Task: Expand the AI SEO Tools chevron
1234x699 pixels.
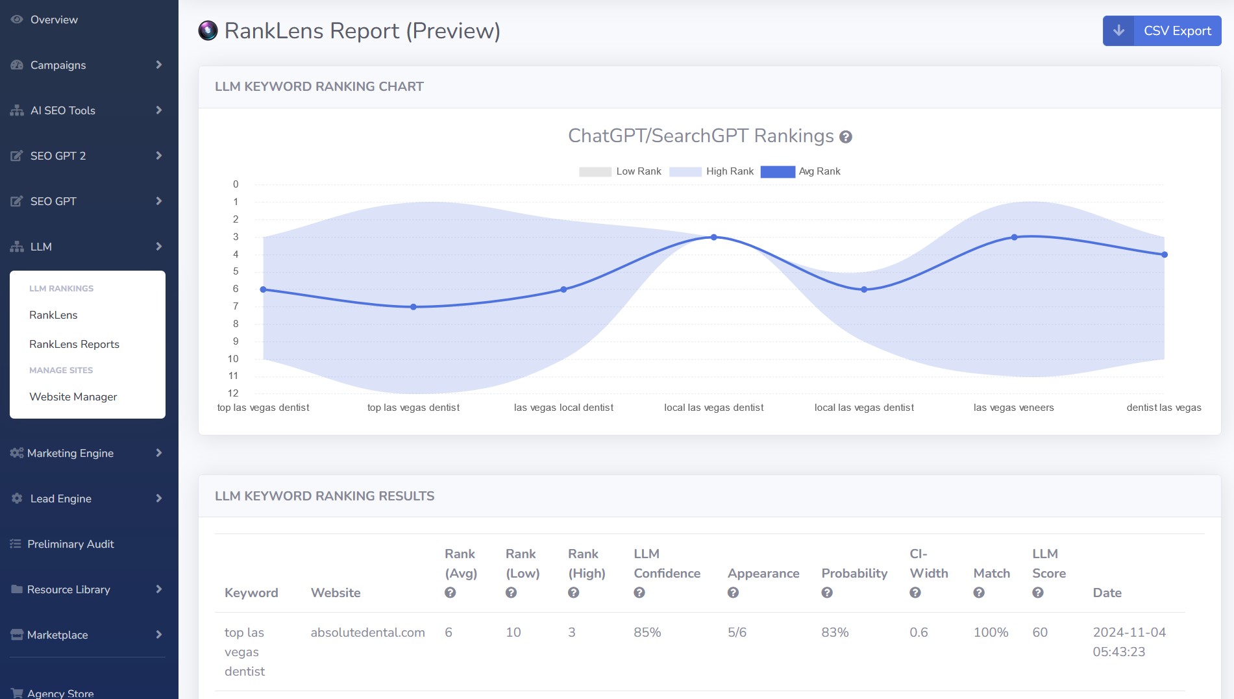Action: coord(159,110)
